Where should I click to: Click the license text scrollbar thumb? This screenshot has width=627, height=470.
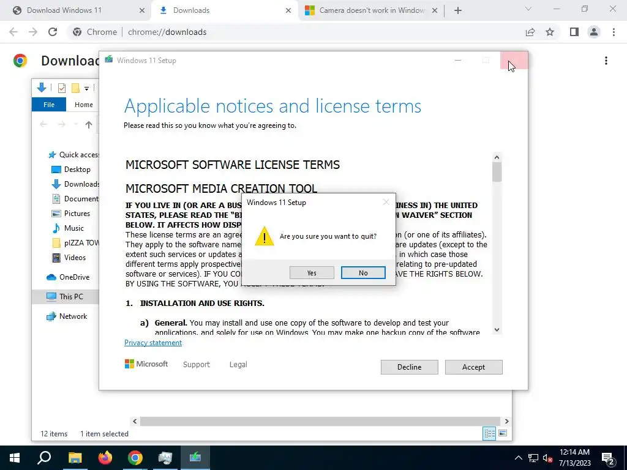pyautogui.click(x=497, y=172)
